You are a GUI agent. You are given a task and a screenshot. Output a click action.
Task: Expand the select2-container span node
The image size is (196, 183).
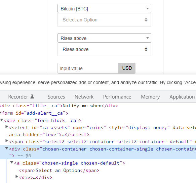click(x=7, y=141)
